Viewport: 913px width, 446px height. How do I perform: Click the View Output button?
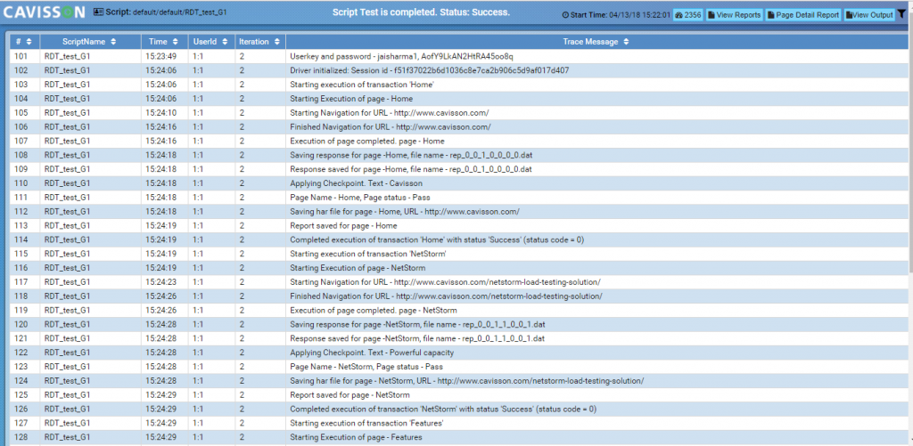[x=868, y=15]
